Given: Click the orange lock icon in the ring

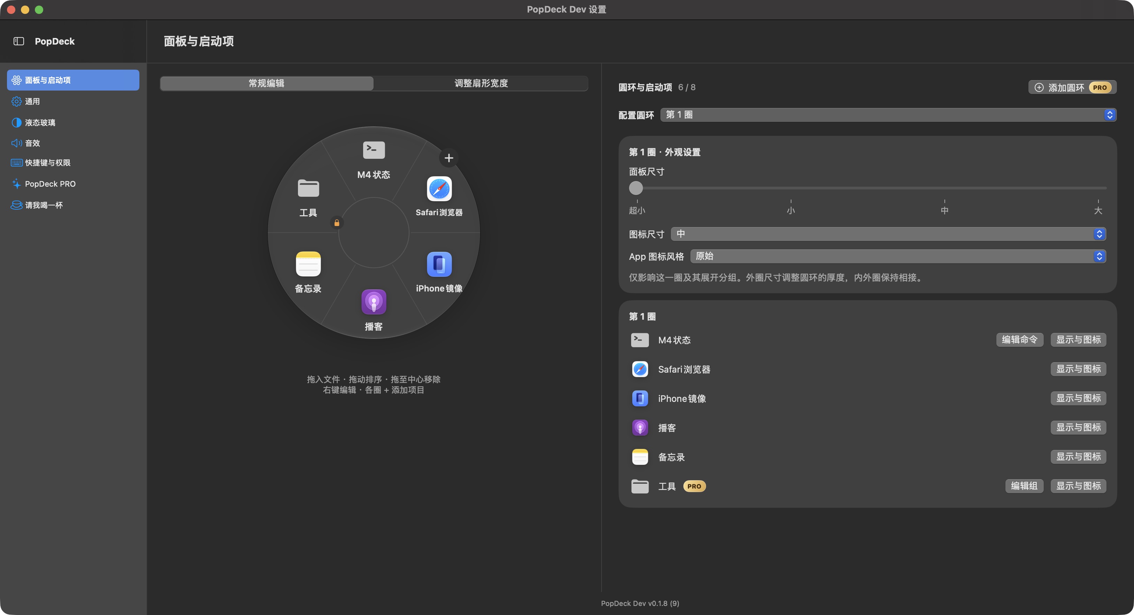Looking at the screenshot, I should pyautogui.click(x=337, y=223).
